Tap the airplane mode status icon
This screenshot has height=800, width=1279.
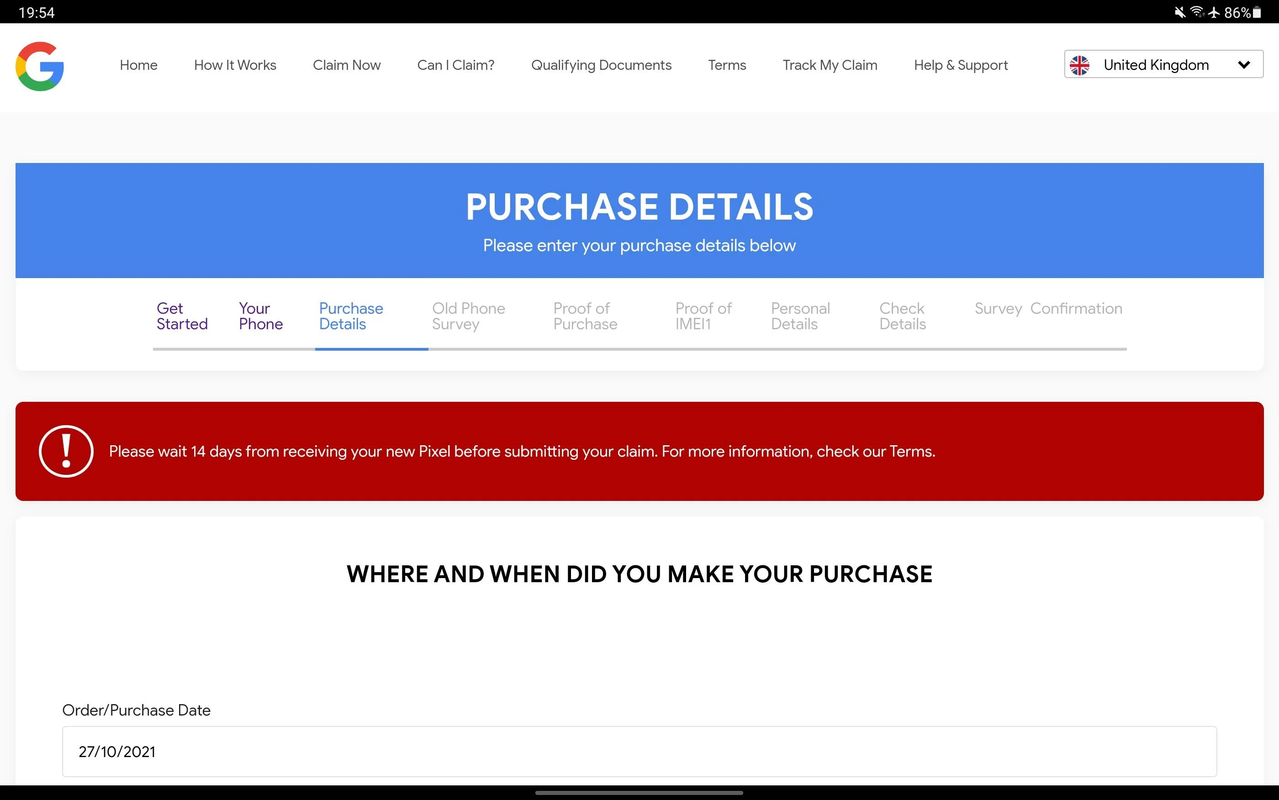point(1214,12)
